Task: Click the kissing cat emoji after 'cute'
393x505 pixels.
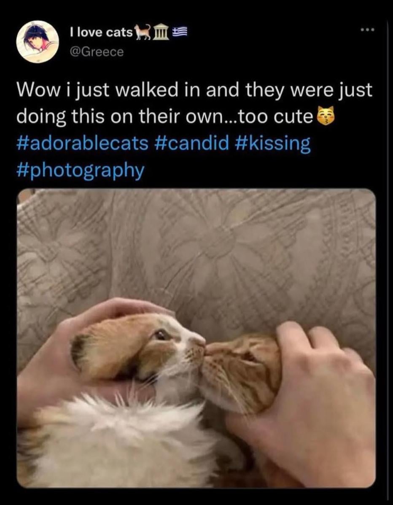Action: tap(326, 117)
